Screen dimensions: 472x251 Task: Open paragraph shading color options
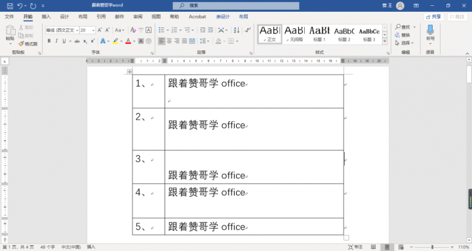pos(224,41)
